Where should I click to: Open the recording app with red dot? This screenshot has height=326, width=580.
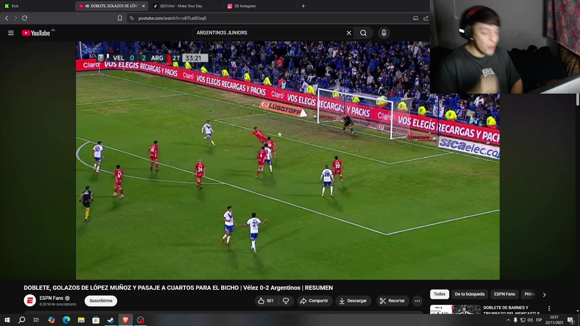click(140, 320)
